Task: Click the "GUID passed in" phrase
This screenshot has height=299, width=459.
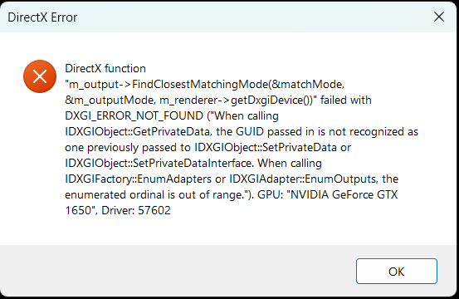Action: (276, 132)
